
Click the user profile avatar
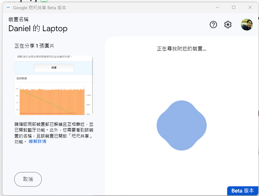click(247, 24)
